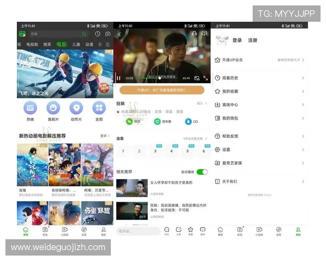Tap the 登录 login link
Viewport: 326px width, 261px height.
(237, 40)
